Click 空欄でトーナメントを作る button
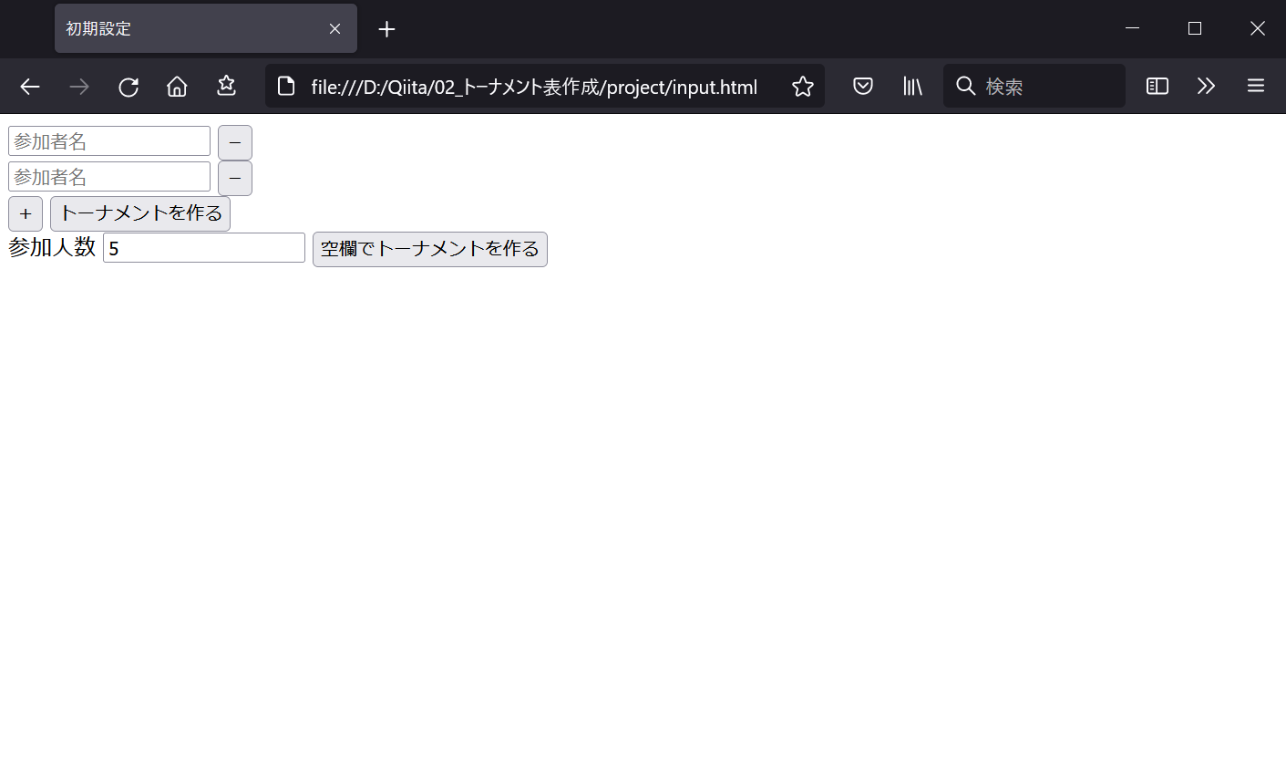The image size is (1286, 777). [429, 249]
